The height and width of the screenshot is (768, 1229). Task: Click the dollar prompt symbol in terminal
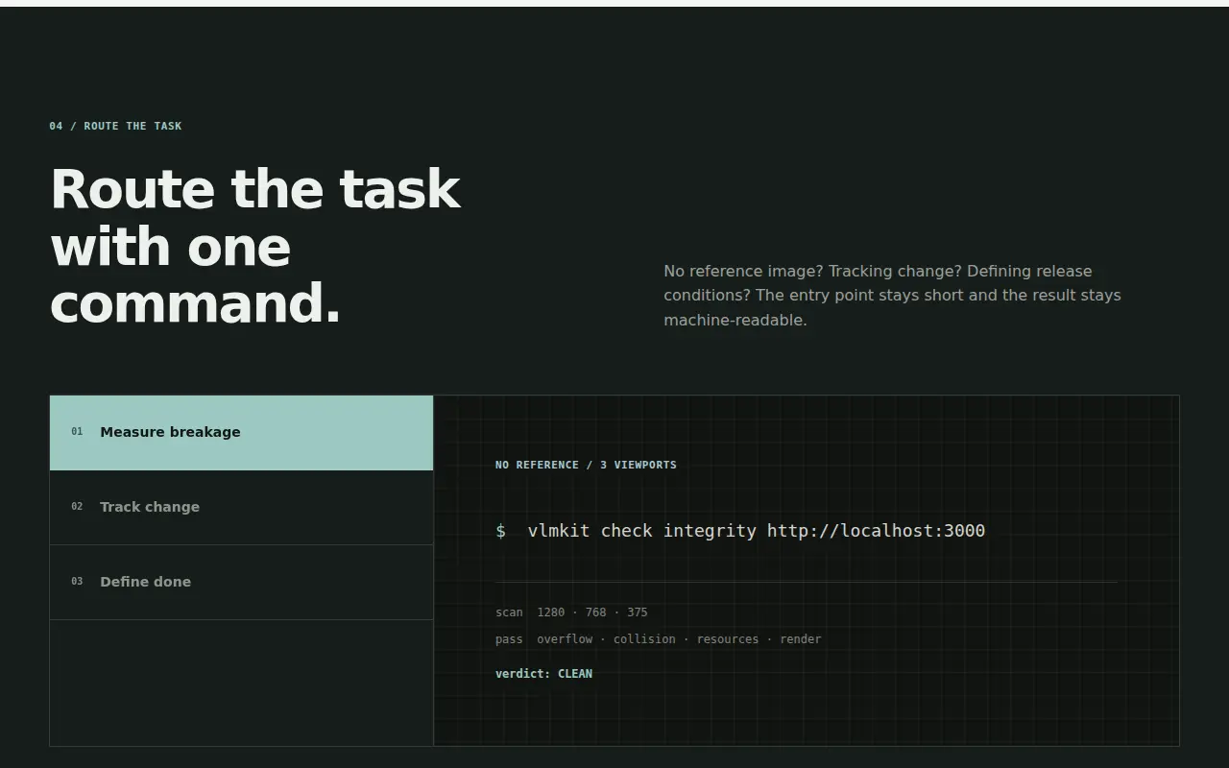(501, 531)
